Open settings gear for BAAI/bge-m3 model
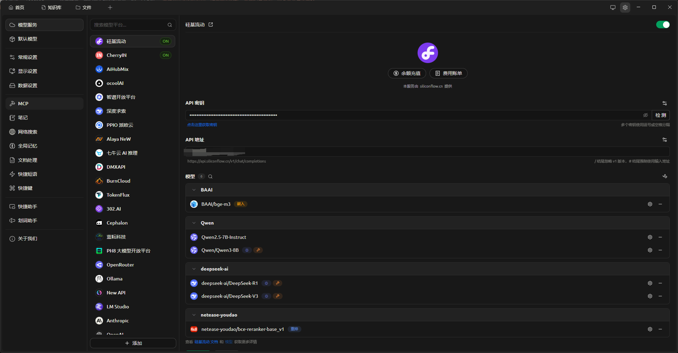This screenshot has height=353, width=678. [650, 204]
